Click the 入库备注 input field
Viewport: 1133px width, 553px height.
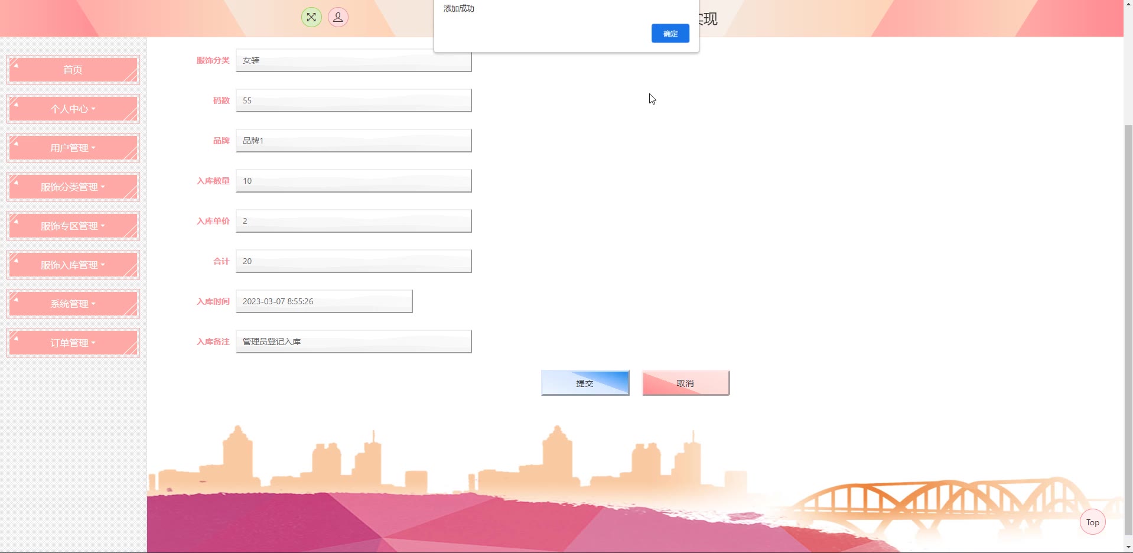click(353, 341)
